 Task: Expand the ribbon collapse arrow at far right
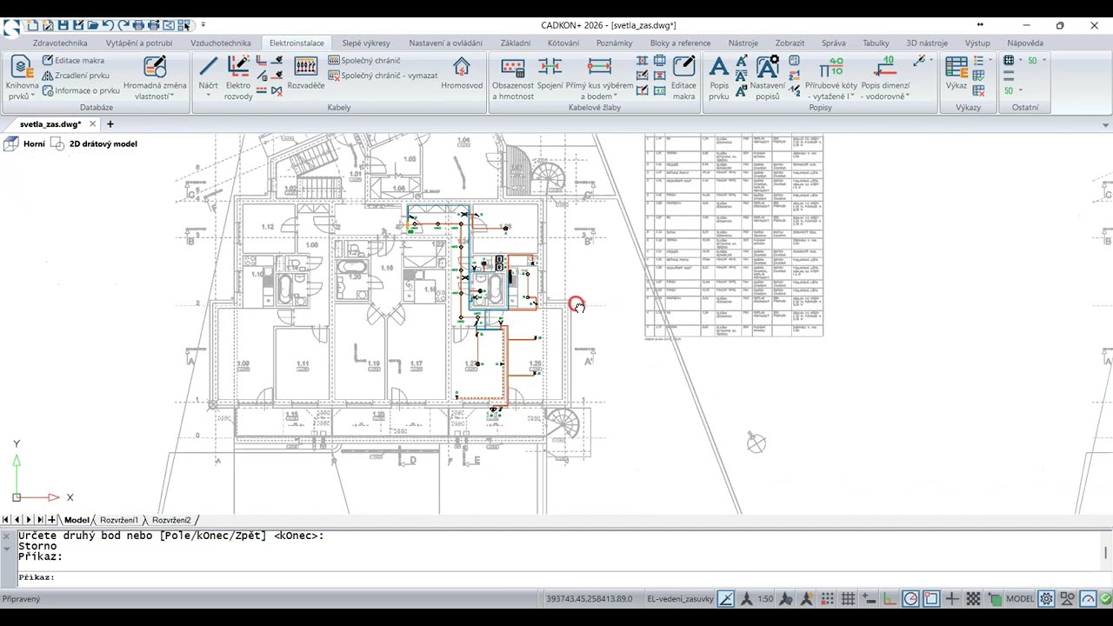(1105, 124)
